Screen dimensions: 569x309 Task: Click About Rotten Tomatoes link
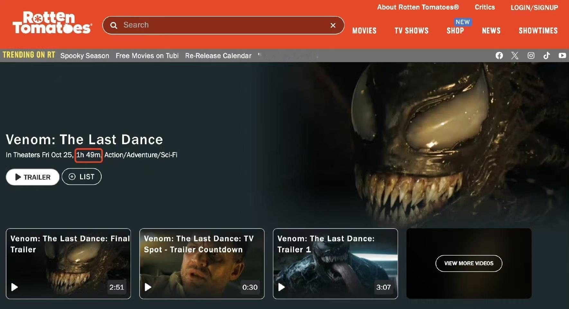tap(418, 7)
